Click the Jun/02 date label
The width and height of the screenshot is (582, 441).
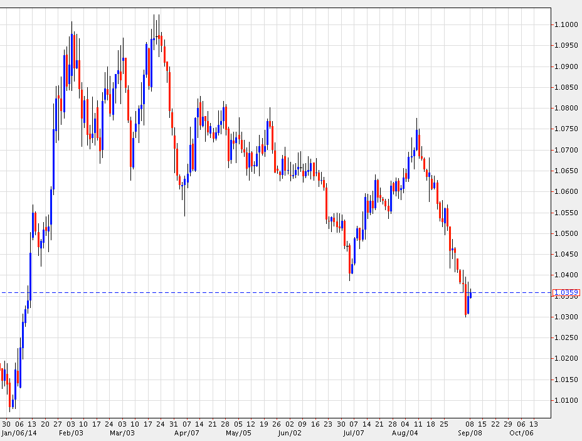click(290, 433)
